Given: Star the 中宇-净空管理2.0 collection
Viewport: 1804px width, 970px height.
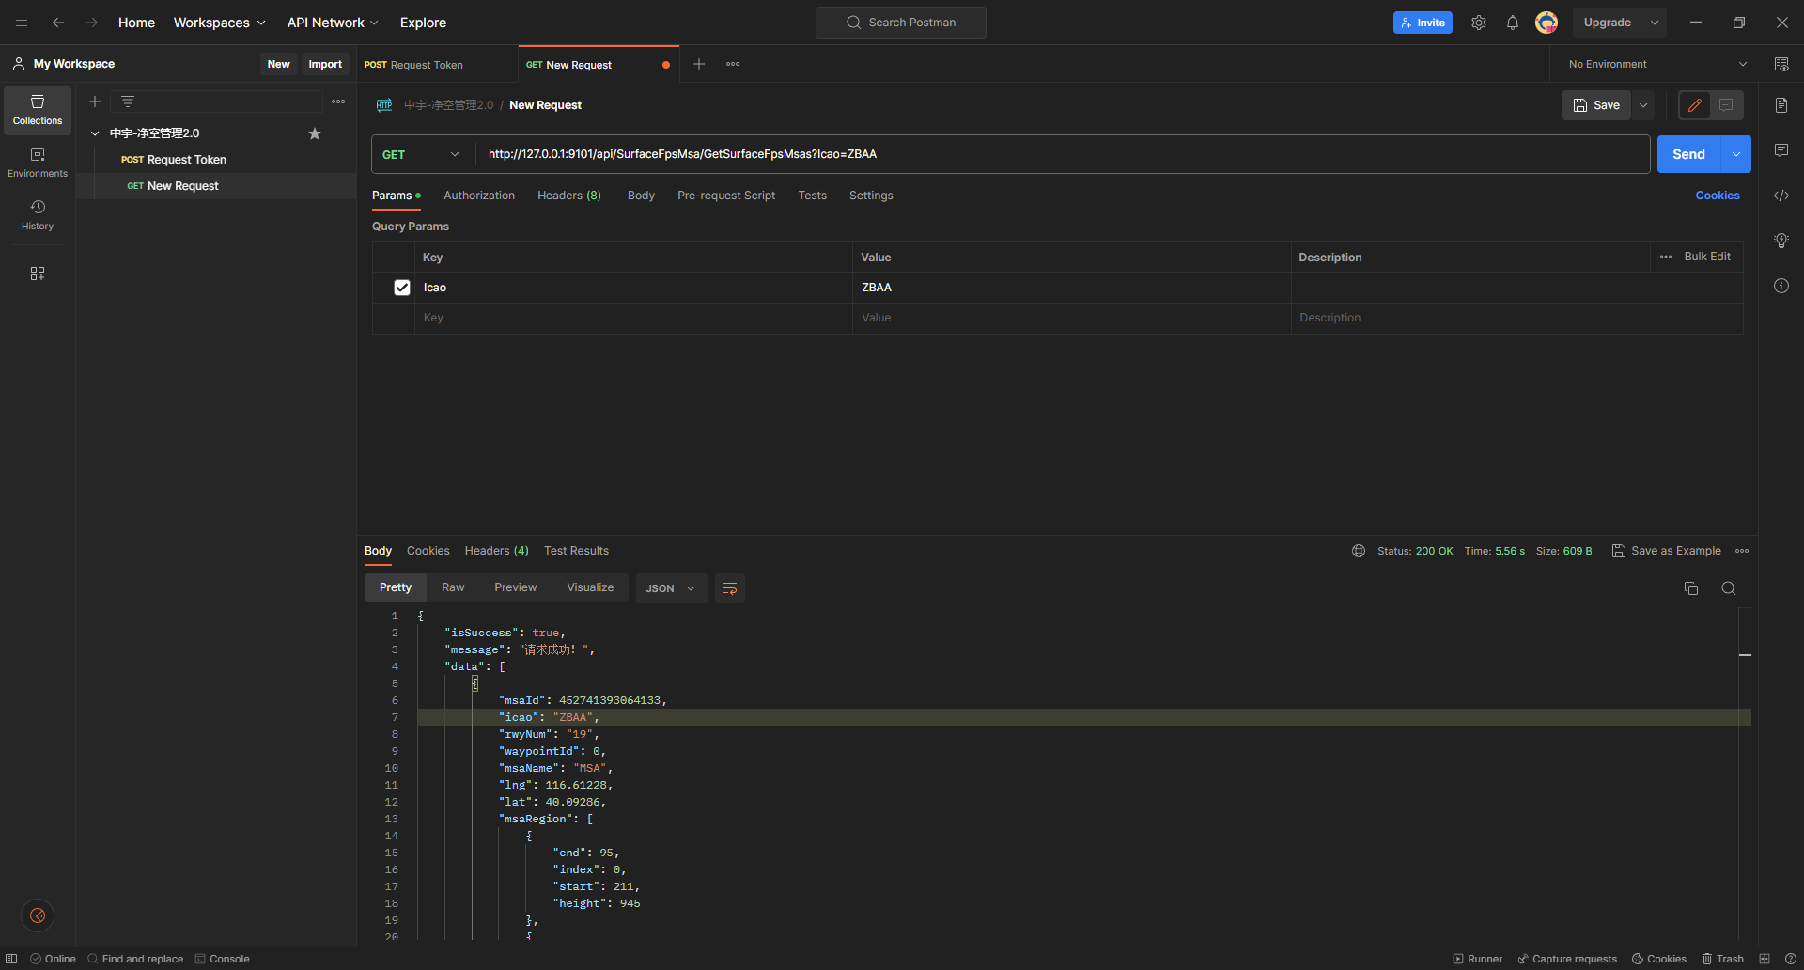Looking at the screenshot, I should (x=315, y=133).
